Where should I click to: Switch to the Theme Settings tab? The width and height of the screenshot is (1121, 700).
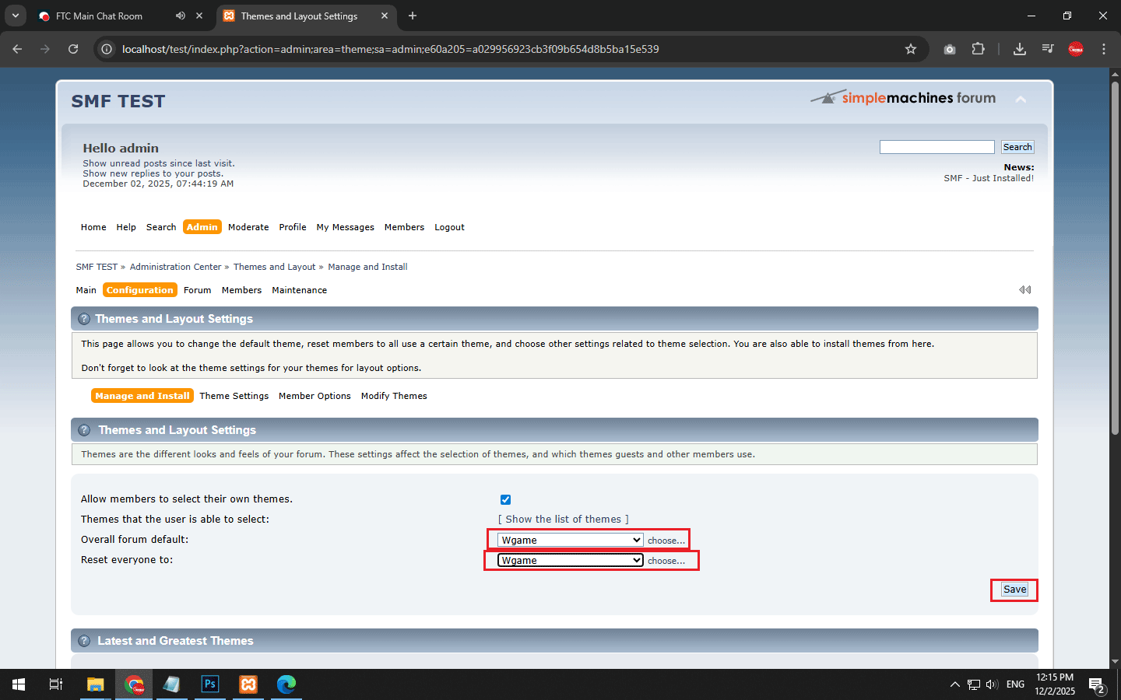click(x=234, y=396)
